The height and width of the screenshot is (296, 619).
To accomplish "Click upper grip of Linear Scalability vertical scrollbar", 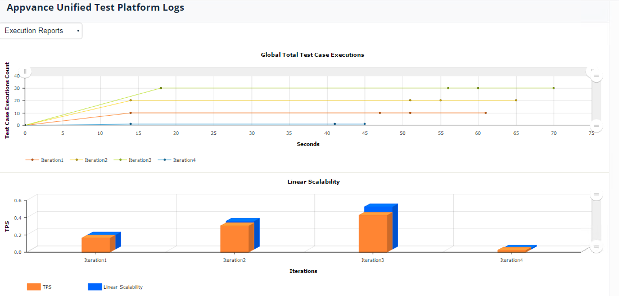I will 597,194.
